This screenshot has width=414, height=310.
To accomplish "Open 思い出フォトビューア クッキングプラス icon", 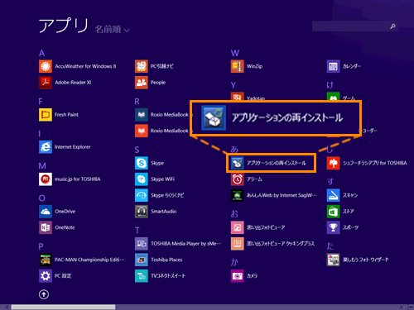I will click(x=238, y=244).
